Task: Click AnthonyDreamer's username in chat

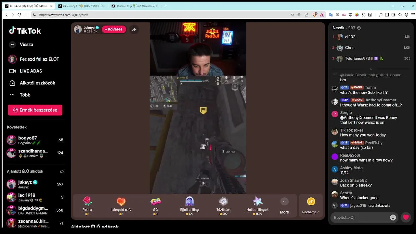Action: 381,100
